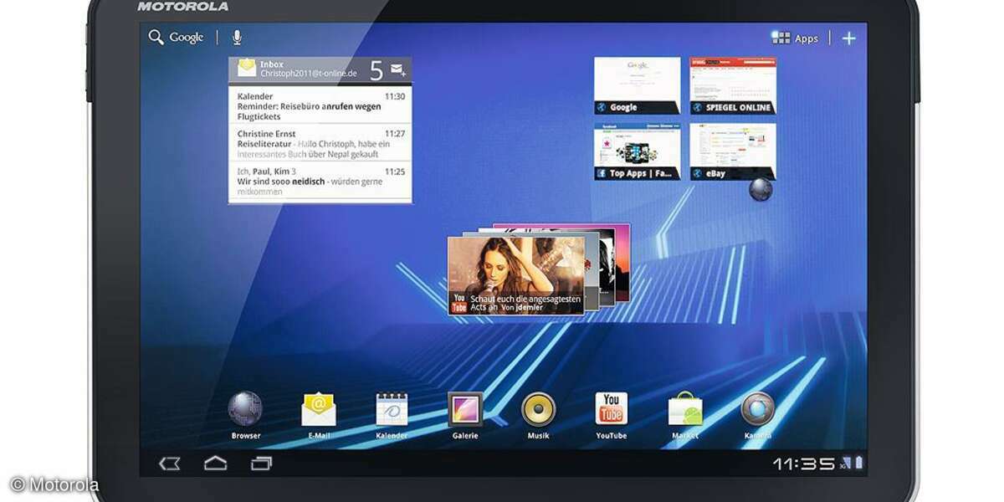The width and height of the screenshot is (1004, 502).
Task: Tap the globe icon below bookmarks
Action: point(761,189)
